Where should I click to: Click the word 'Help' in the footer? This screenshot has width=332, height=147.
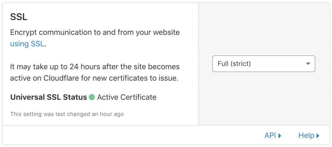(x=306, y=135)
